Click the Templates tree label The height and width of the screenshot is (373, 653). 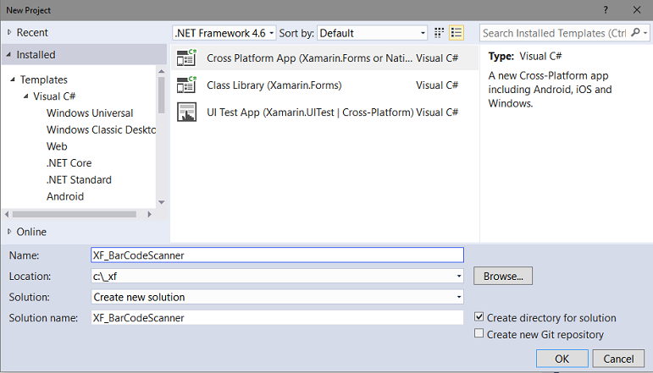click(44, 80)
